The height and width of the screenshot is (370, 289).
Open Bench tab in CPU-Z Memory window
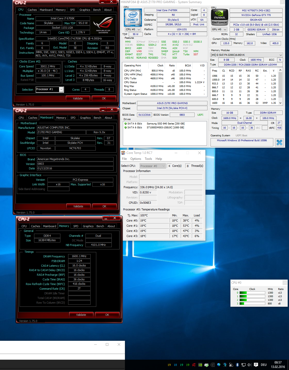[100, 226]
